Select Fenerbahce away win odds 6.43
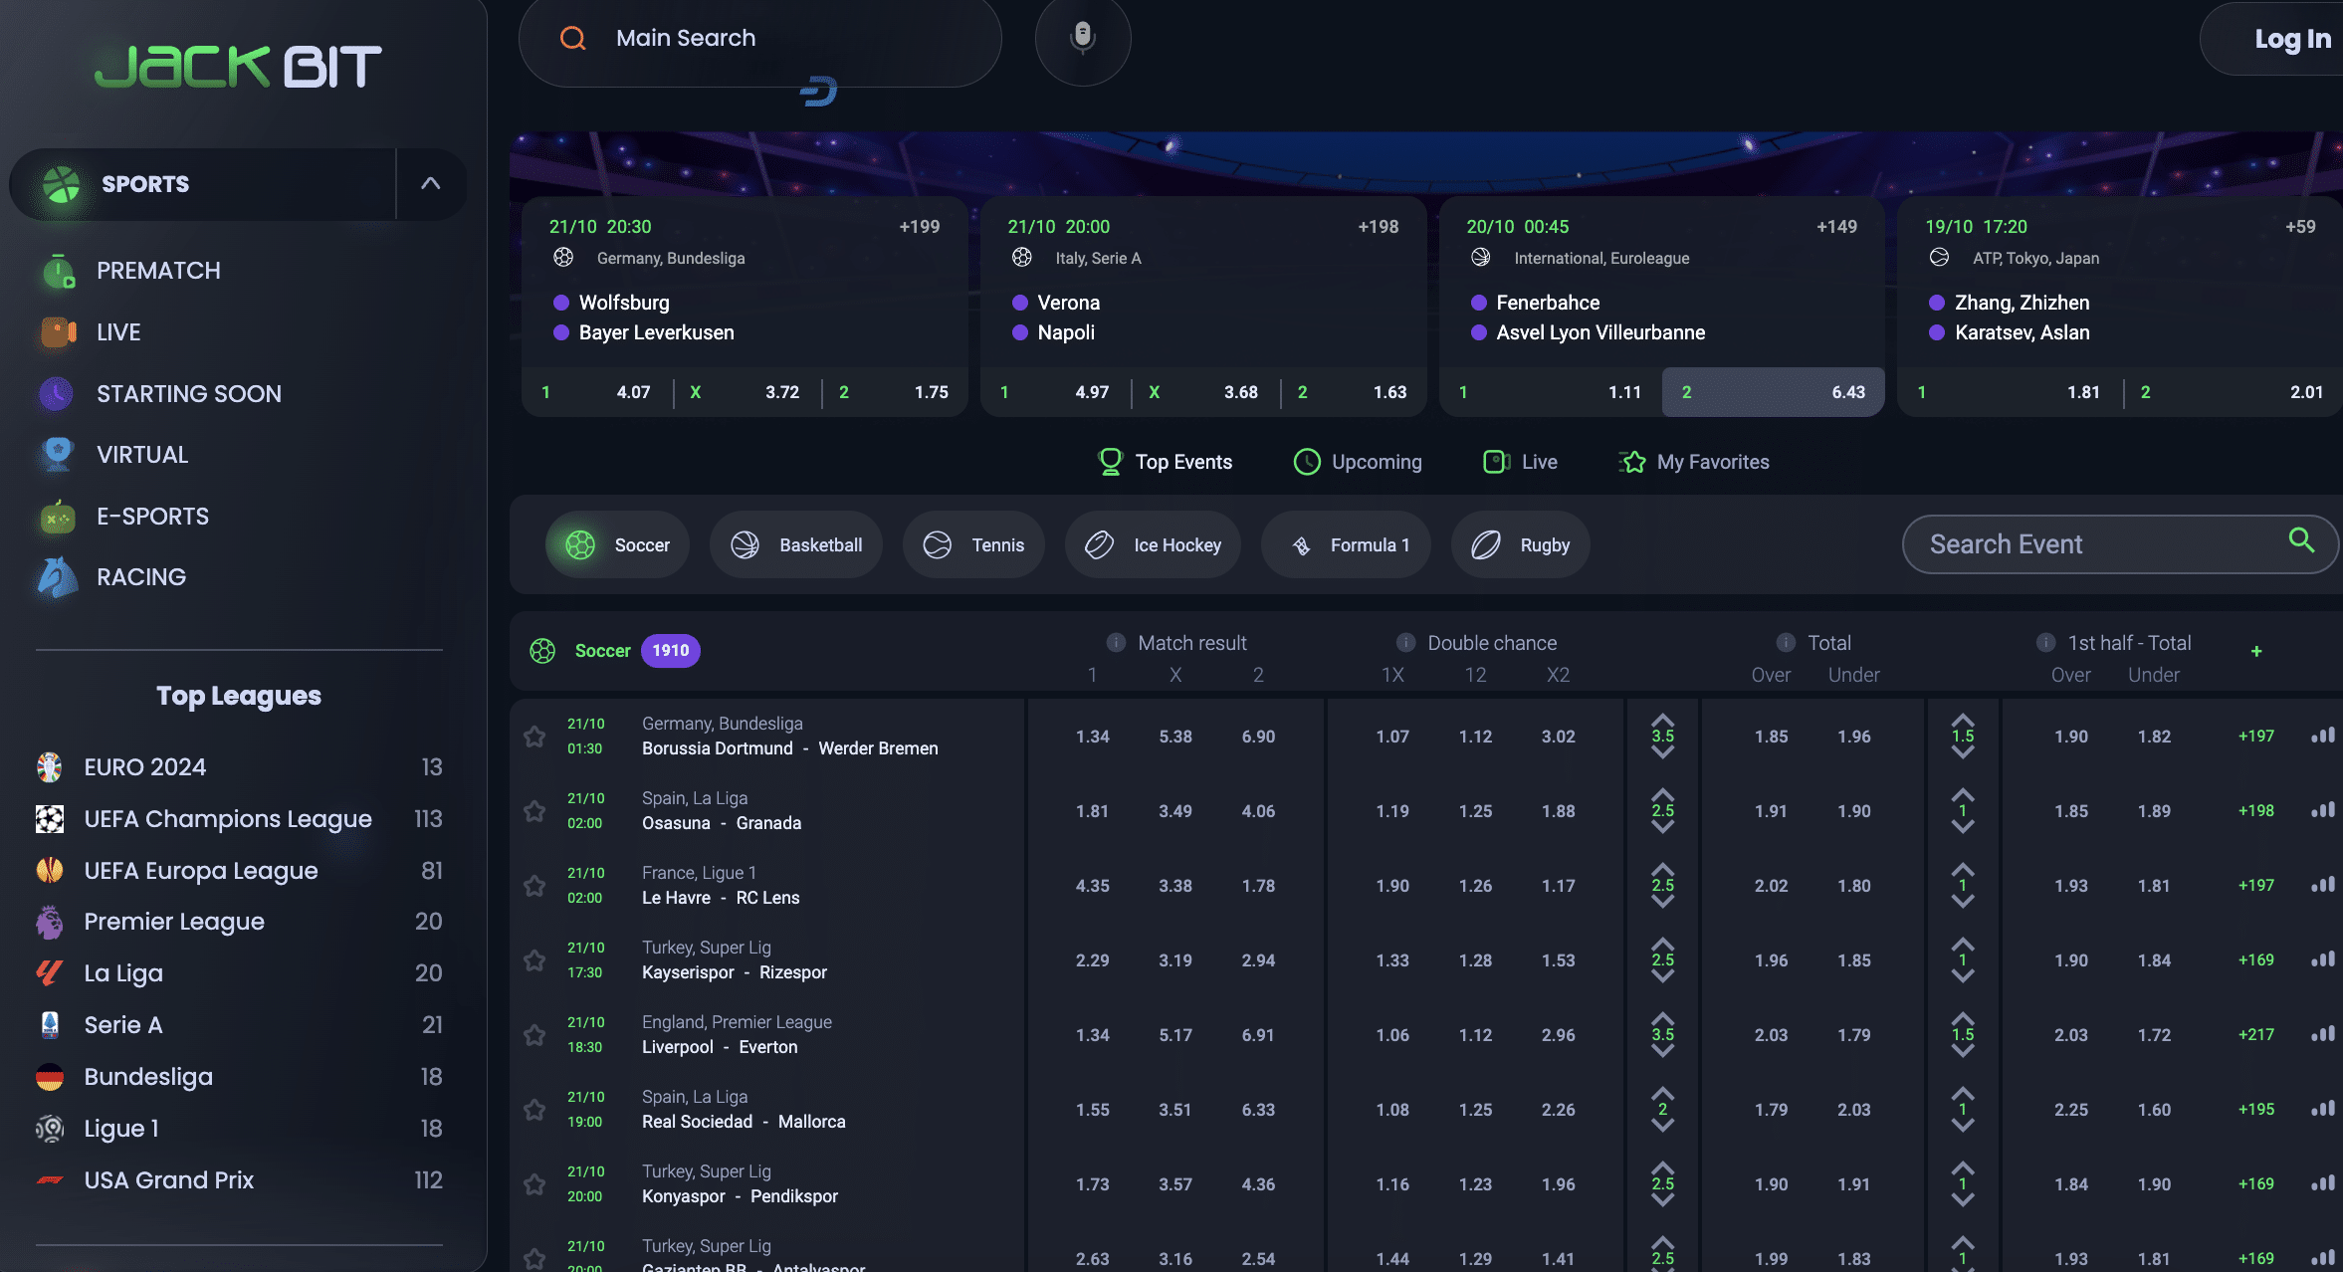The image size is (2343, 1272). pos(1773,392)
